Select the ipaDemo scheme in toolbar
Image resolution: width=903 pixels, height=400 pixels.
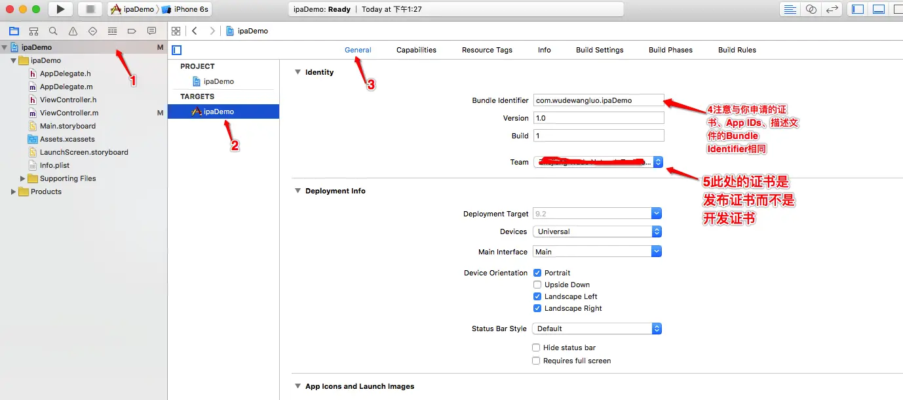click(132, 9)
